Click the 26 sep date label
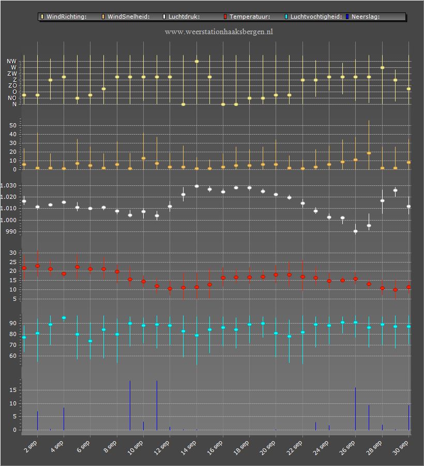424x466 pixels. [x=347, y=447]
